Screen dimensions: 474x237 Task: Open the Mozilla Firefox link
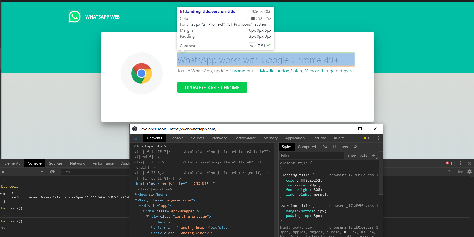click(274, 71)
